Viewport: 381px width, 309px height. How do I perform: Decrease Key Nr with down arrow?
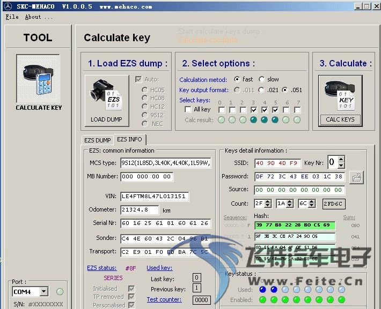(341, 165)
